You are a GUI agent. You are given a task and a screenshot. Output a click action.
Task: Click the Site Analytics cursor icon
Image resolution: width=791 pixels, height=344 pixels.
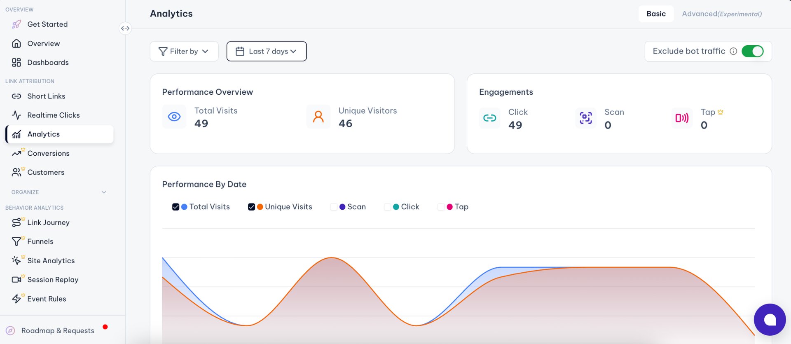(16, 260)
